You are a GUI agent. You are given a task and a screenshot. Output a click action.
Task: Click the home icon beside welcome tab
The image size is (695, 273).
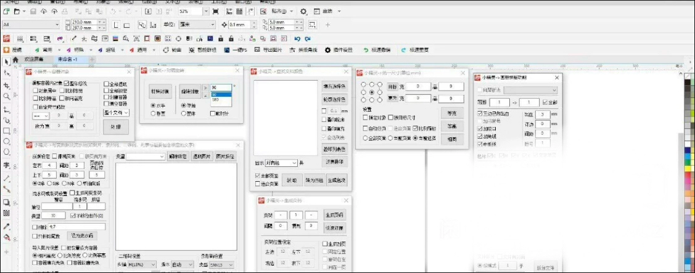pyautogui.click(x=15, y=59)
